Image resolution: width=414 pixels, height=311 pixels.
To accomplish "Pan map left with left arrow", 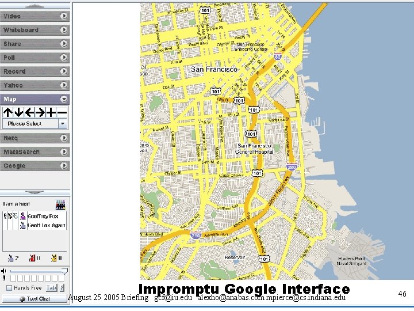I will pos(29,112).
